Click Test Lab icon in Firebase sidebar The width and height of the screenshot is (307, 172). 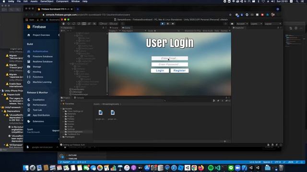tap(29, 110)
